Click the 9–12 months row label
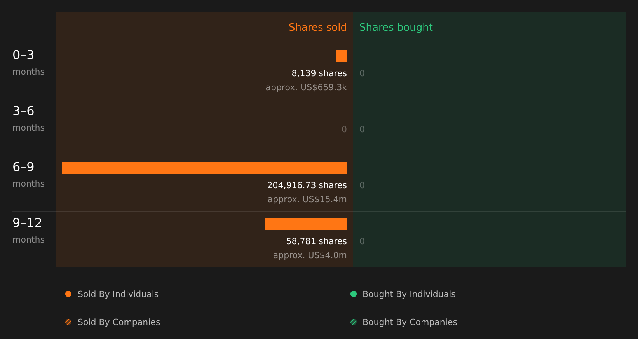 pos(28,231)
